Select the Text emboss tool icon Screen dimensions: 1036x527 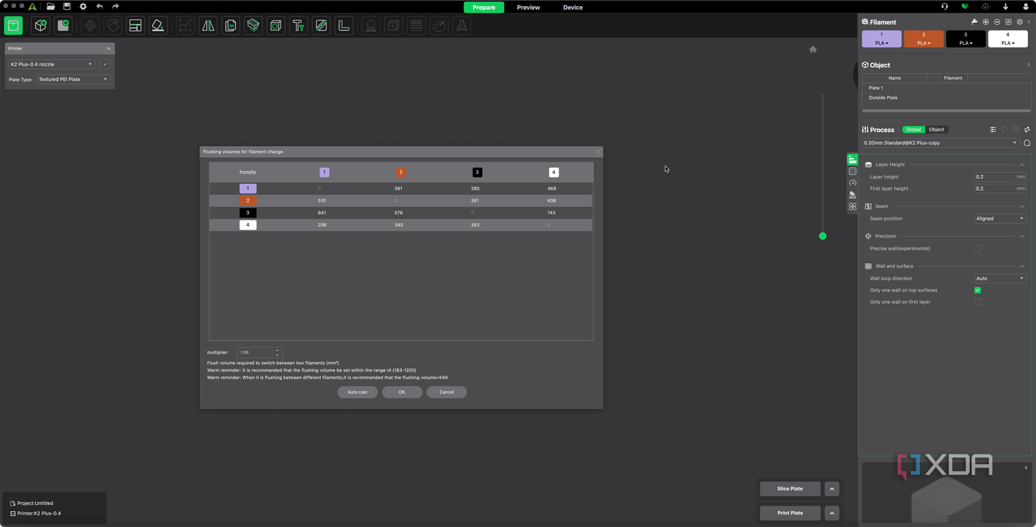click(x=298, y=26)
